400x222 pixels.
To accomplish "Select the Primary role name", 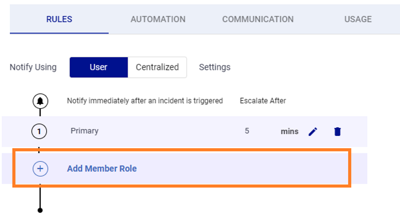I will tap(84, 131).
